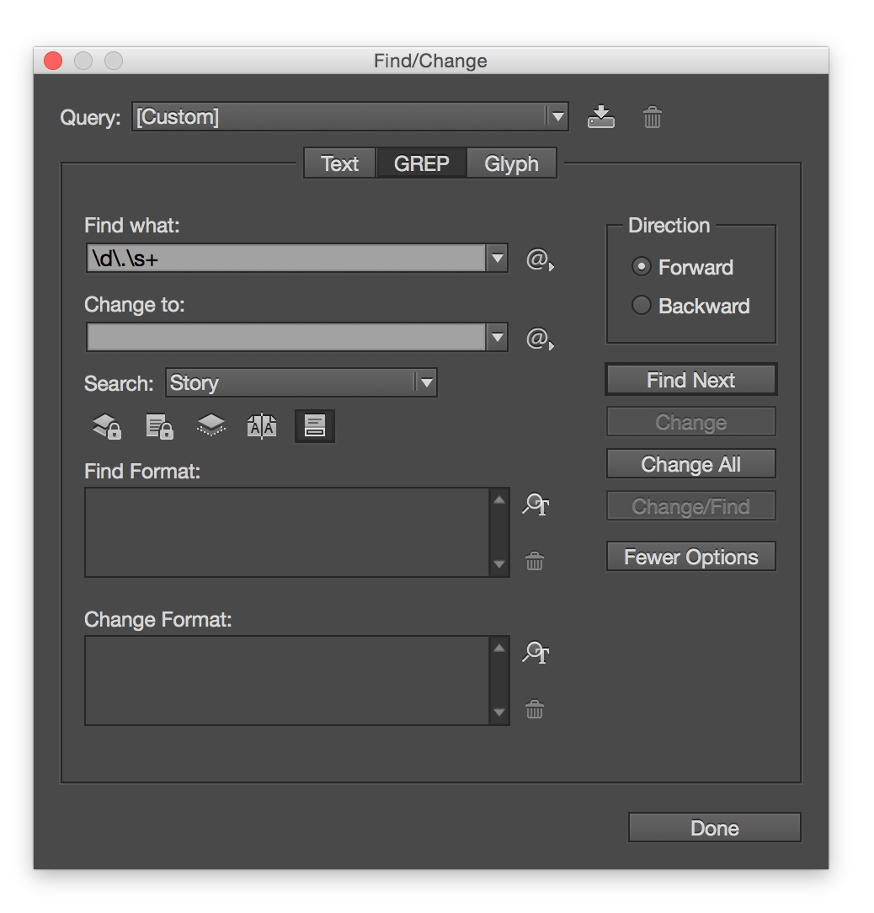Click Specify attributes to find icon
The height and width of the screenshot is (913, 874).
click(536, 505)
